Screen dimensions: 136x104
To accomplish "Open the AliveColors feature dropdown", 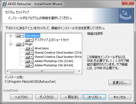I will point(29,48).
